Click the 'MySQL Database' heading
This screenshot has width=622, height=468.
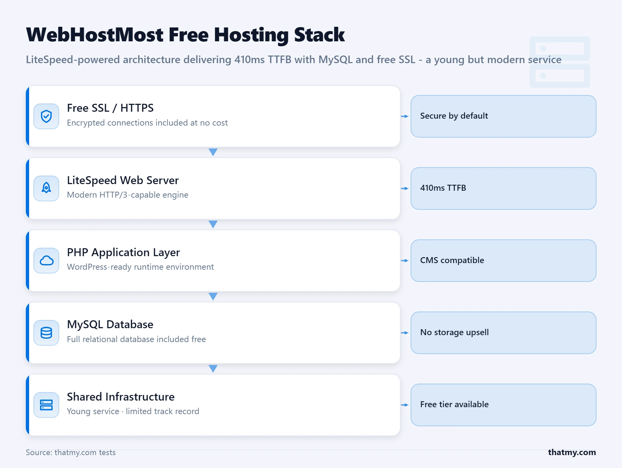110,325
